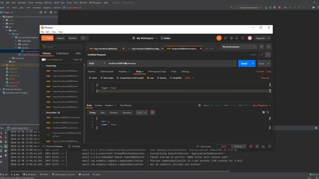Image resolution: width=319 pixels, height=179 pixels.
Task: Collapse the December 28 history group
Action: tap(43, 112)
